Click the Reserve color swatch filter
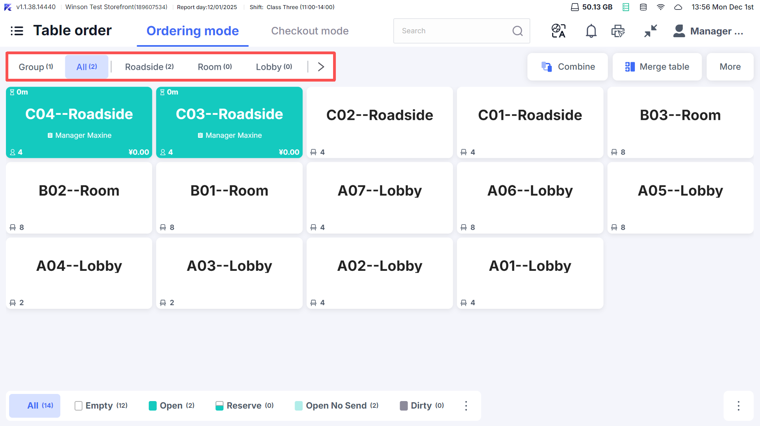760x426 pixels. pos(219,405)
